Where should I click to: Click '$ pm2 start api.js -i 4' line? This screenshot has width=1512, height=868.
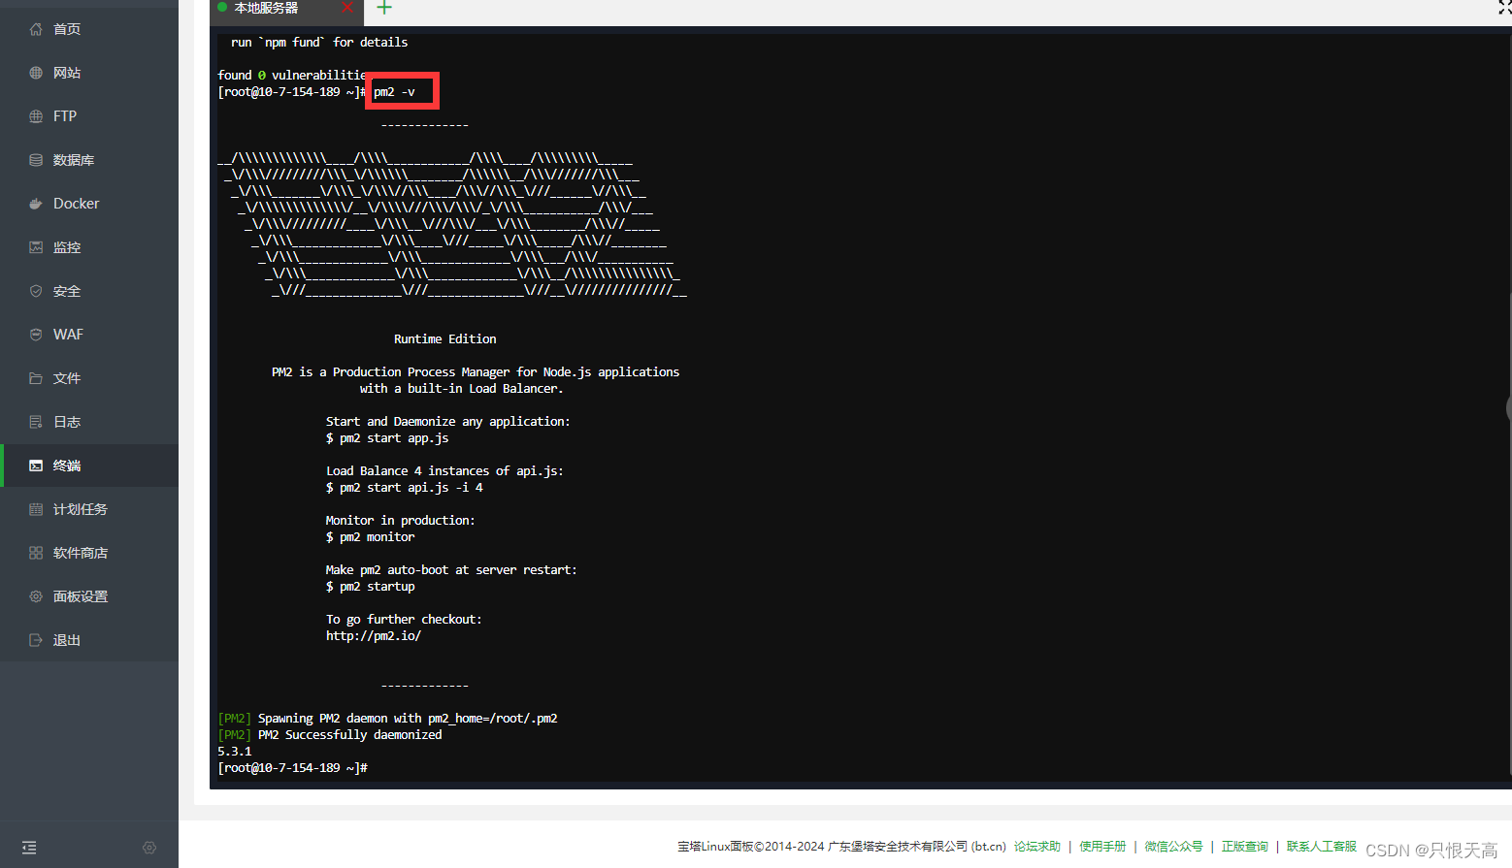point(405,488)
